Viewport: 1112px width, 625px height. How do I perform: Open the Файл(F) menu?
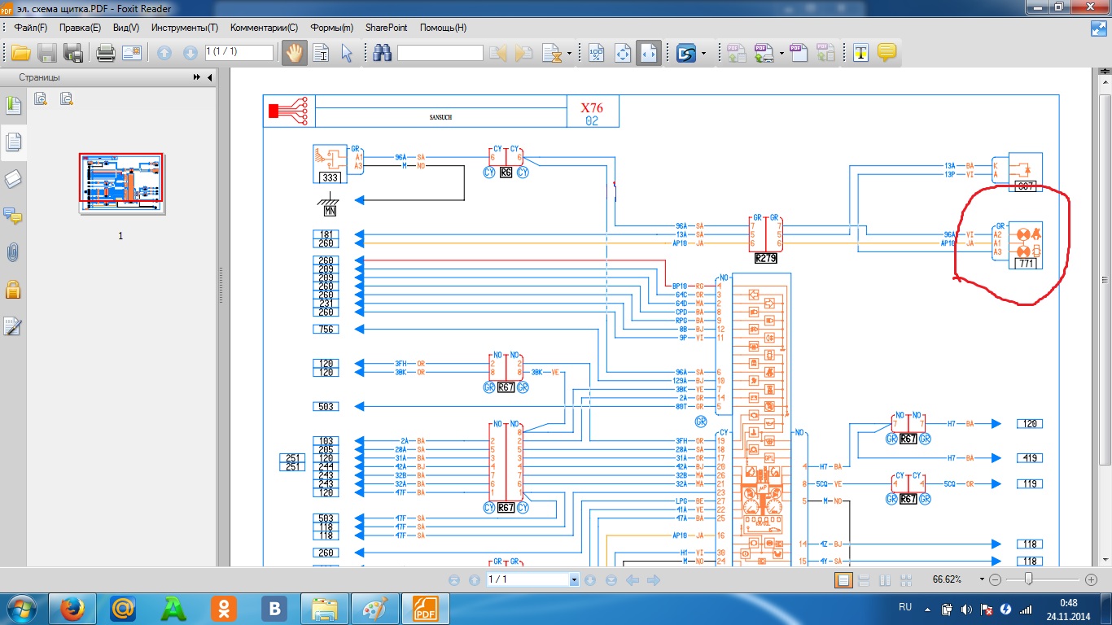(x=31, y=28)
